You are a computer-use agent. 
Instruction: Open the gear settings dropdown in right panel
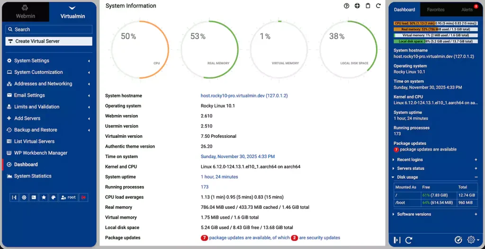(x=472, y=240)
